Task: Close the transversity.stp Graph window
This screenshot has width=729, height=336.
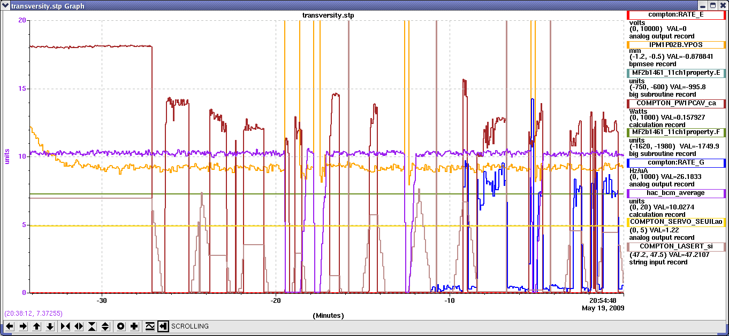Action: (x=723, y=5)
